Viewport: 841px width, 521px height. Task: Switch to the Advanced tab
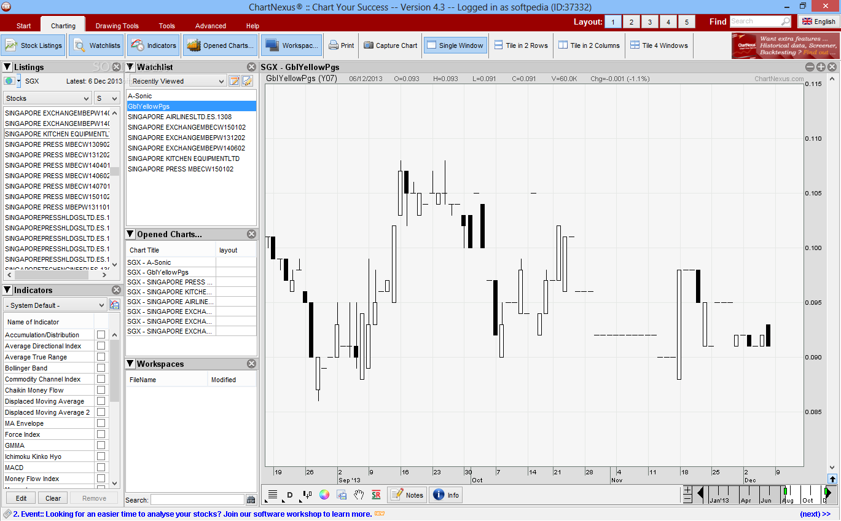pyautogui.click(x=211, y=26)
